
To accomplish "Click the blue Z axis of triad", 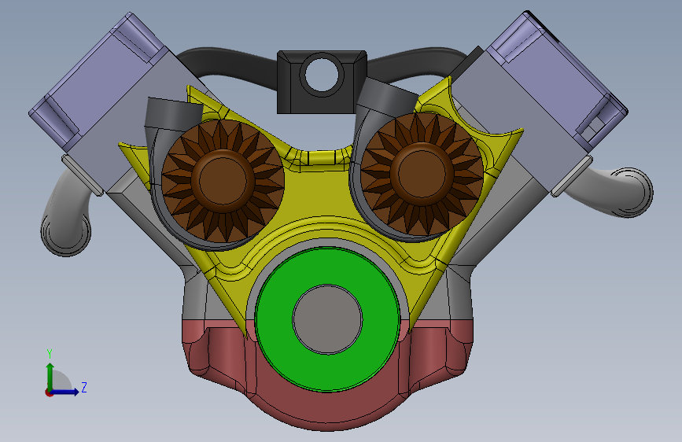I will (x=65, y=392).
